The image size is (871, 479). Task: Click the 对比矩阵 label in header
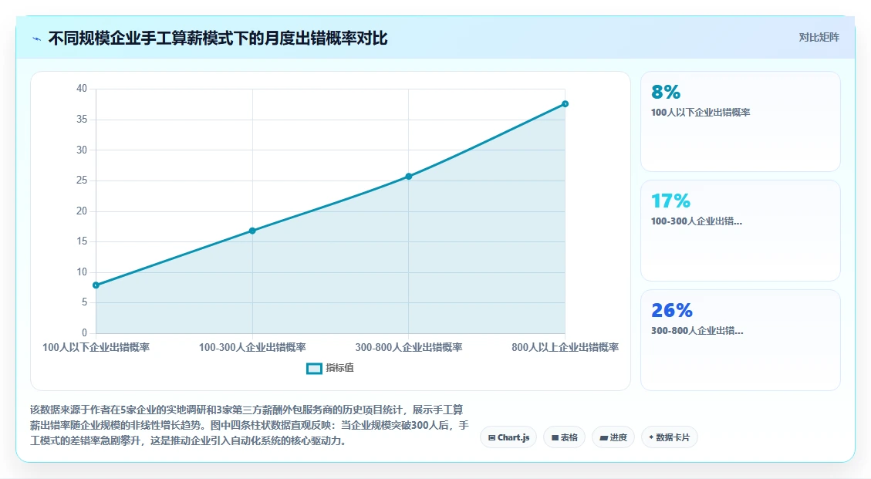(819, 37)
